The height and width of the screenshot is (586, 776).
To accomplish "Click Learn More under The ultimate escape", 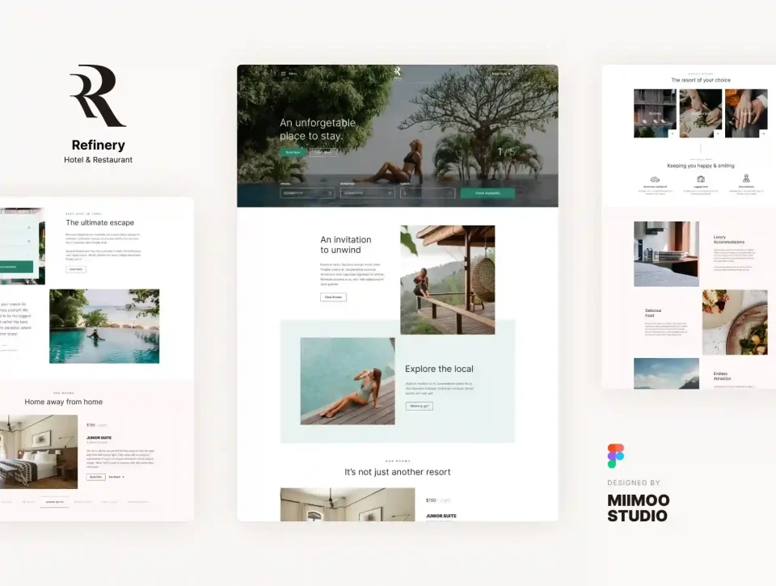I will pos(76,269).
